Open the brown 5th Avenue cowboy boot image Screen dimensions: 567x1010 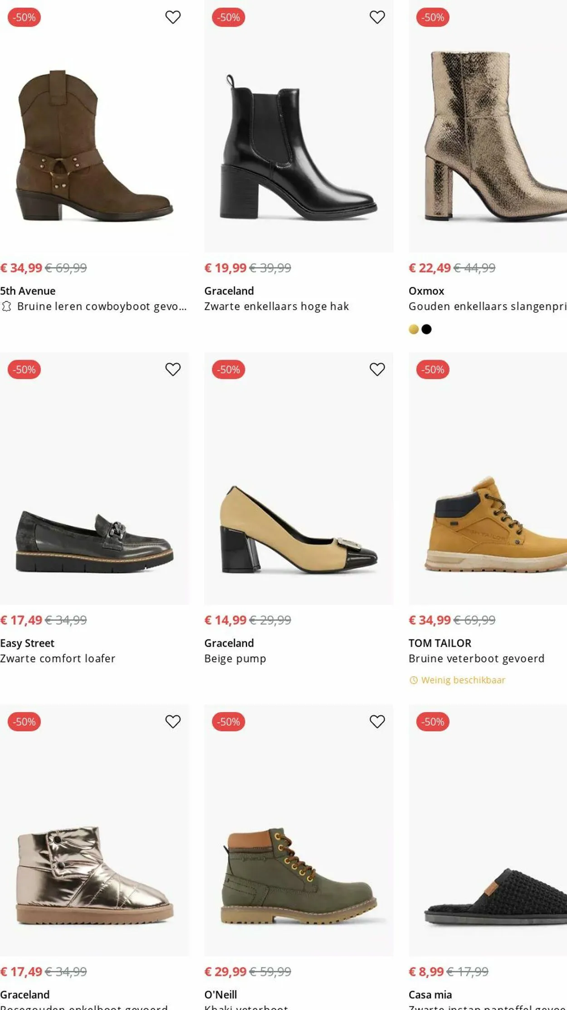pos(94,145)
